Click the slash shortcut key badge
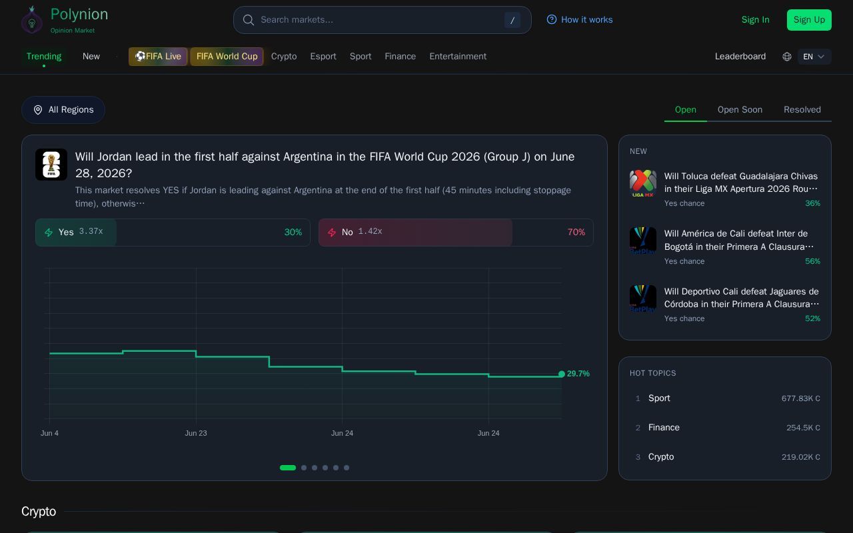This screenshot has width=853, height=533. click(512, 20)
